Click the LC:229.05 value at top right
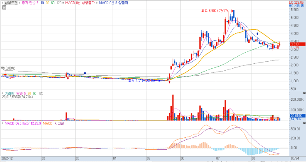306x162 pixels. [x=296, y=2]
